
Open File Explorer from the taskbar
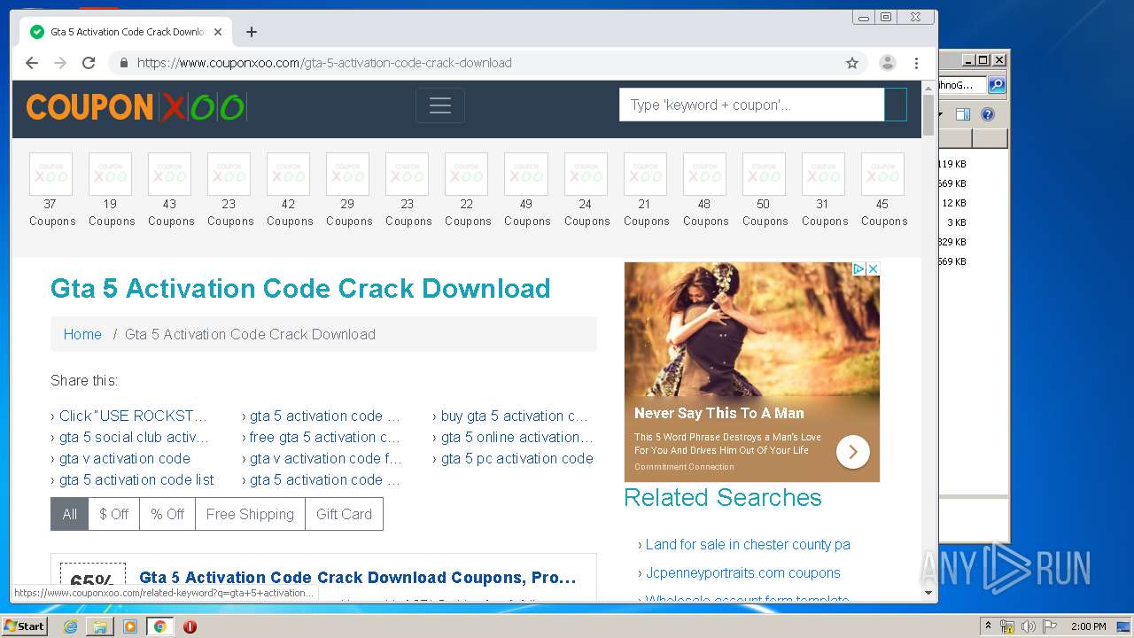coord(100,626)
